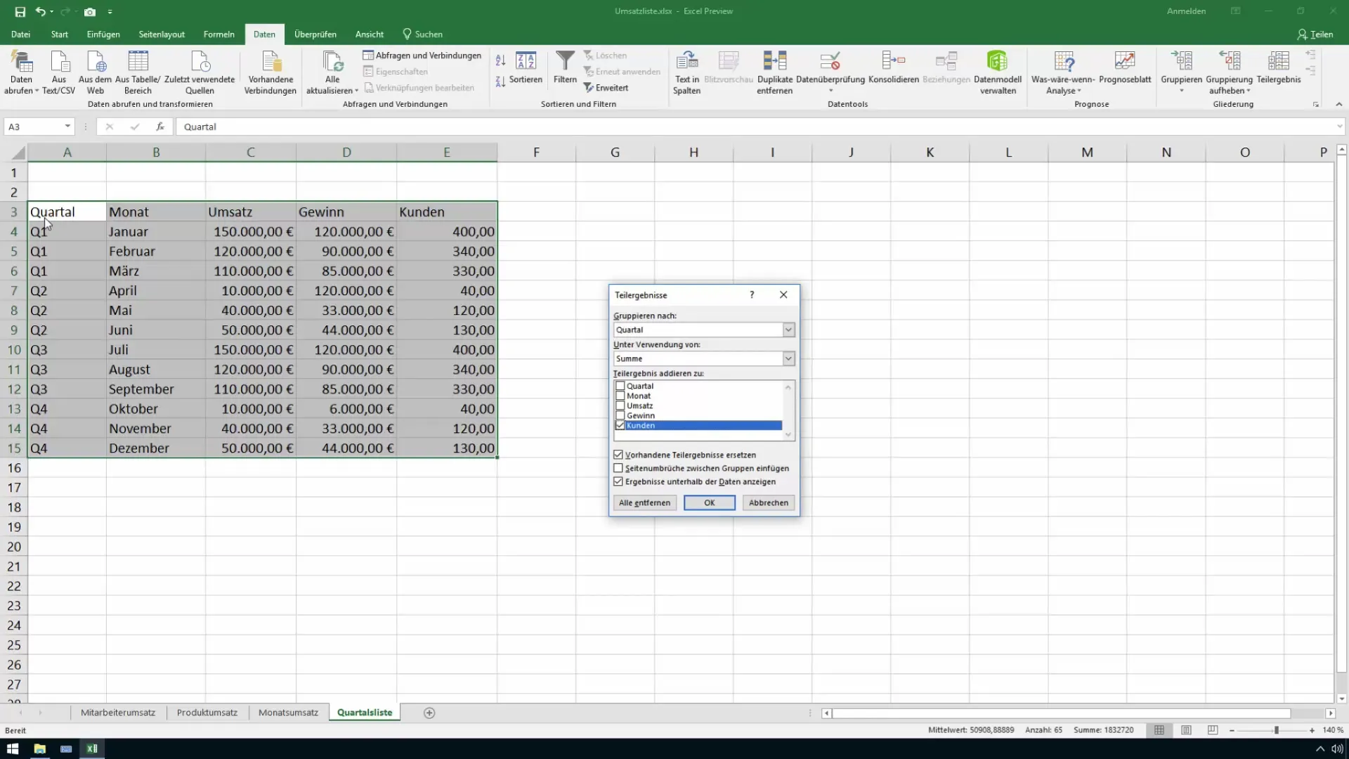The height and width of the screenshot is (759, 1349).
Task: Toggle the Filtern funnel
Action: (x=565, y=68)
